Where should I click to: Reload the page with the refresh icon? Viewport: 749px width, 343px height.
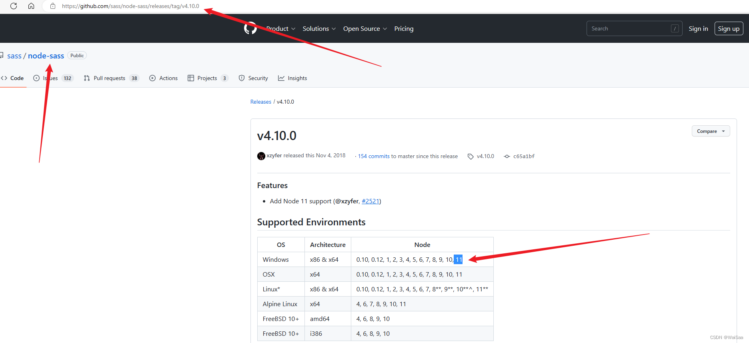[x=14, y=6]
